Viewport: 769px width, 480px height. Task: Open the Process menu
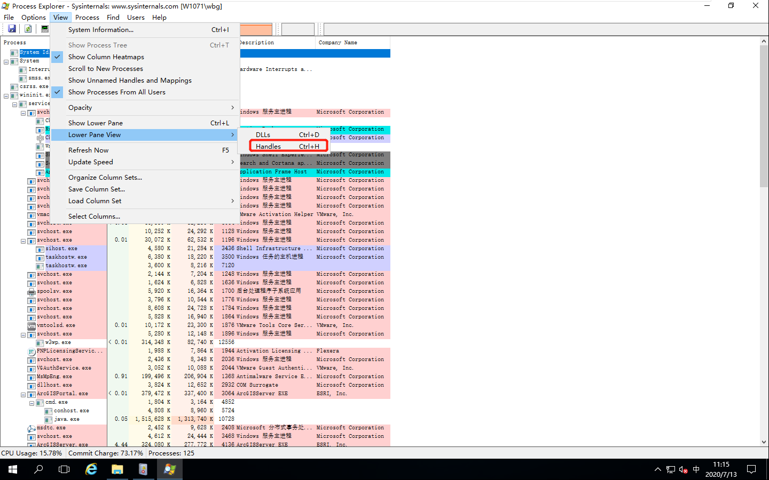(x=87, y=18)
